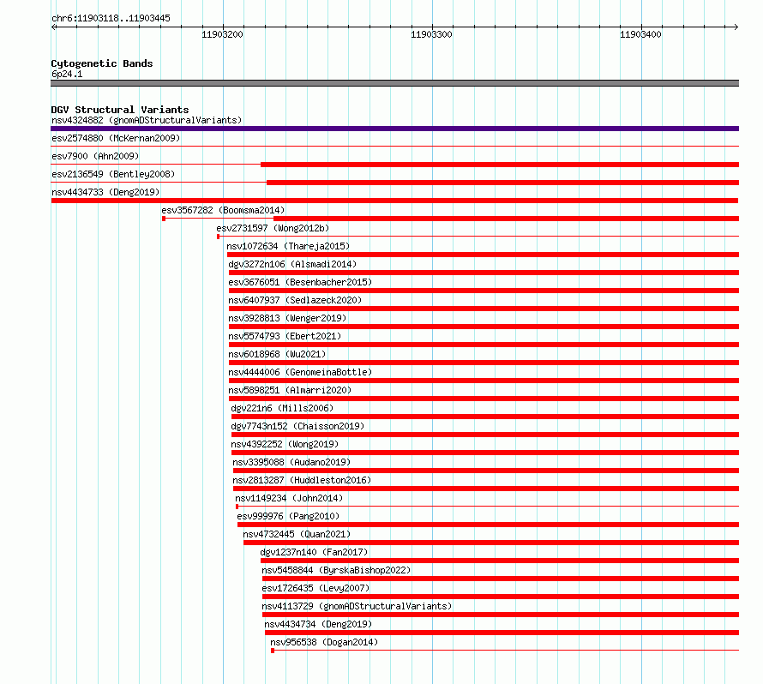Select nsv3928813 (Wenger2019) variant
Viewport: 763px width, 684px height.
(x=287, y=318)
